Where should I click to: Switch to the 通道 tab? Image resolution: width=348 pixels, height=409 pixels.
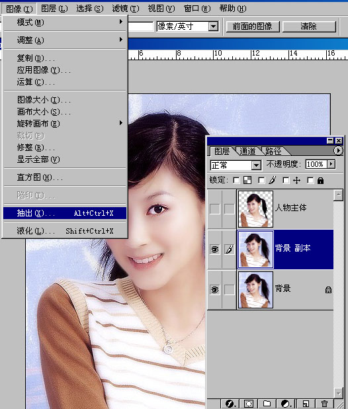pyautogui.click(x=247, y=151)
